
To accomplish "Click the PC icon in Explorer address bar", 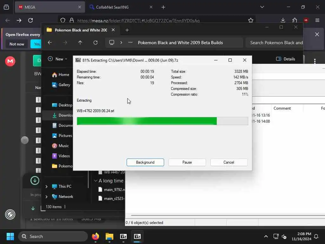I will click(x=112, y=43).
